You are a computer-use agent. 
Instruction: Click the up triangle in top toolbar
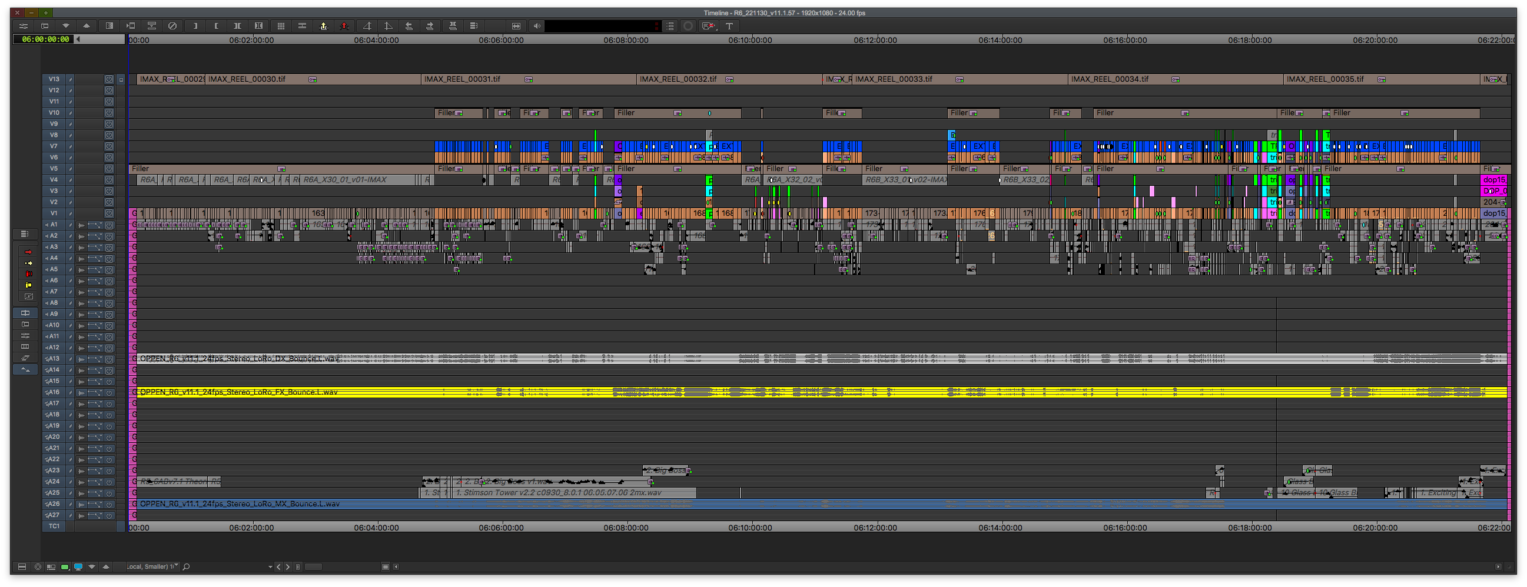pyautogui.click(x=87, y=26)
